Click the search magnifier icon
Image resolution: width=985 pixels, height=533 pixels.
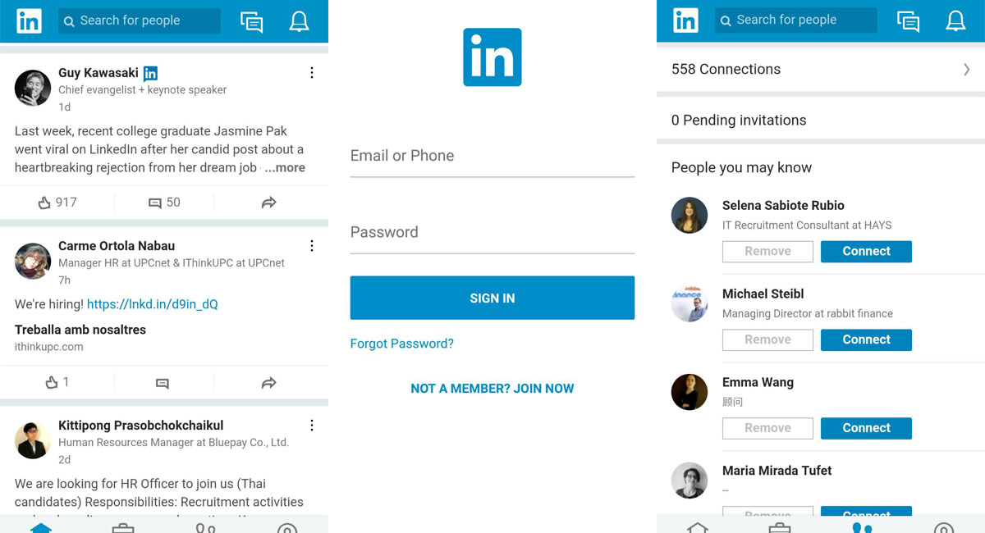click(x=69, y=21)
